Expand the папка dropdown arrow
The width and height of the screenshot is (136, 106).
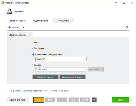[x=24, y=27]
